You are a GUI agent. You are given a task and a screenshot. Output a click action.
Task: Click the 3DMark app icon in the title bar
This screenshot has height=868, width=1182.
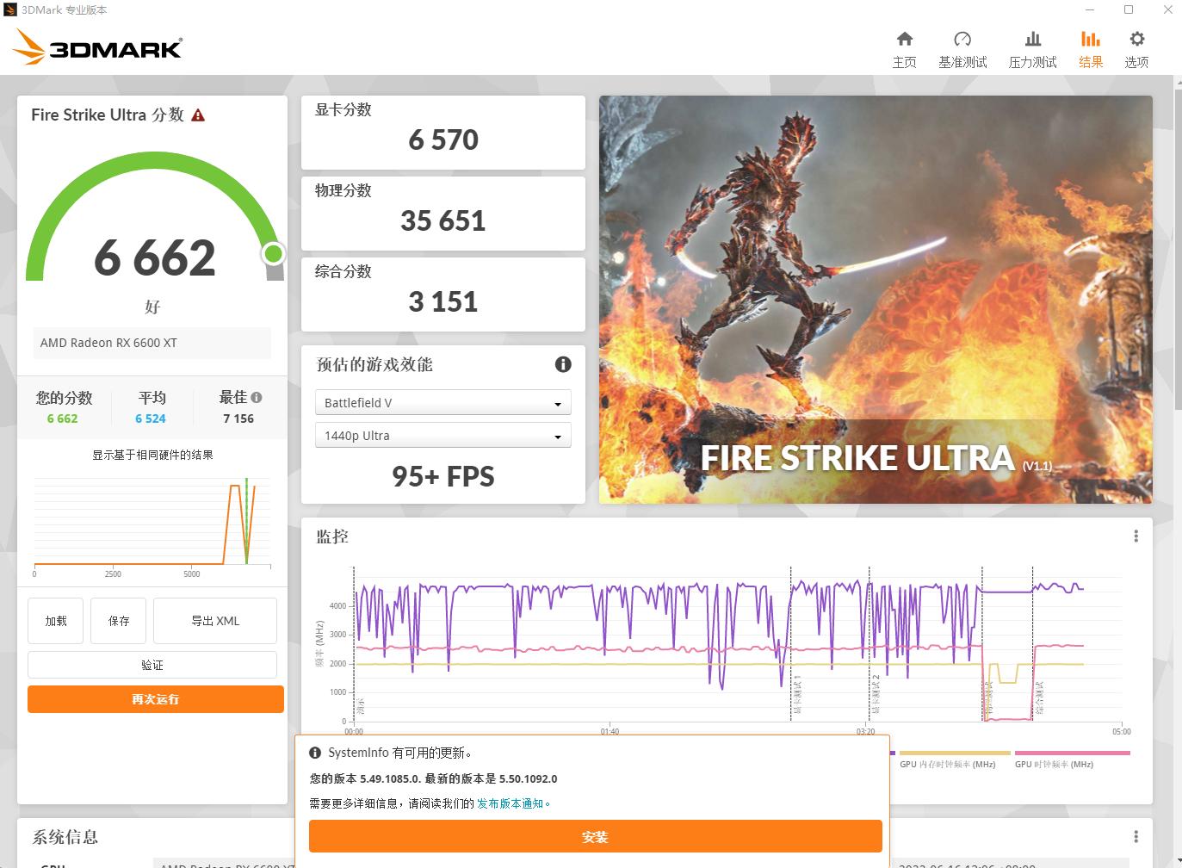click(10, 10)
